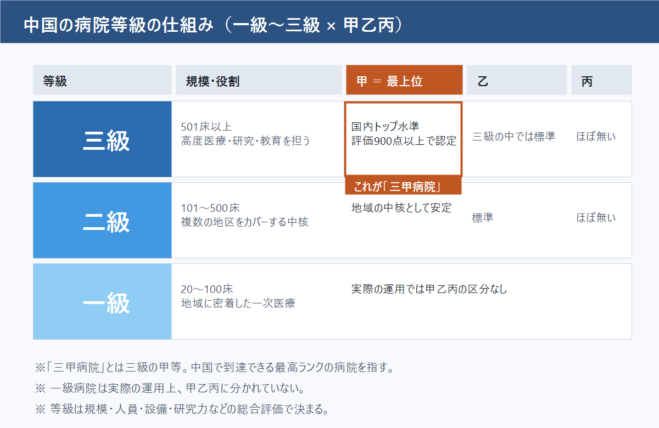Click the 甲 = 最上位 header
The width and height of the screenshot is (659, 428).
[404, 80]
